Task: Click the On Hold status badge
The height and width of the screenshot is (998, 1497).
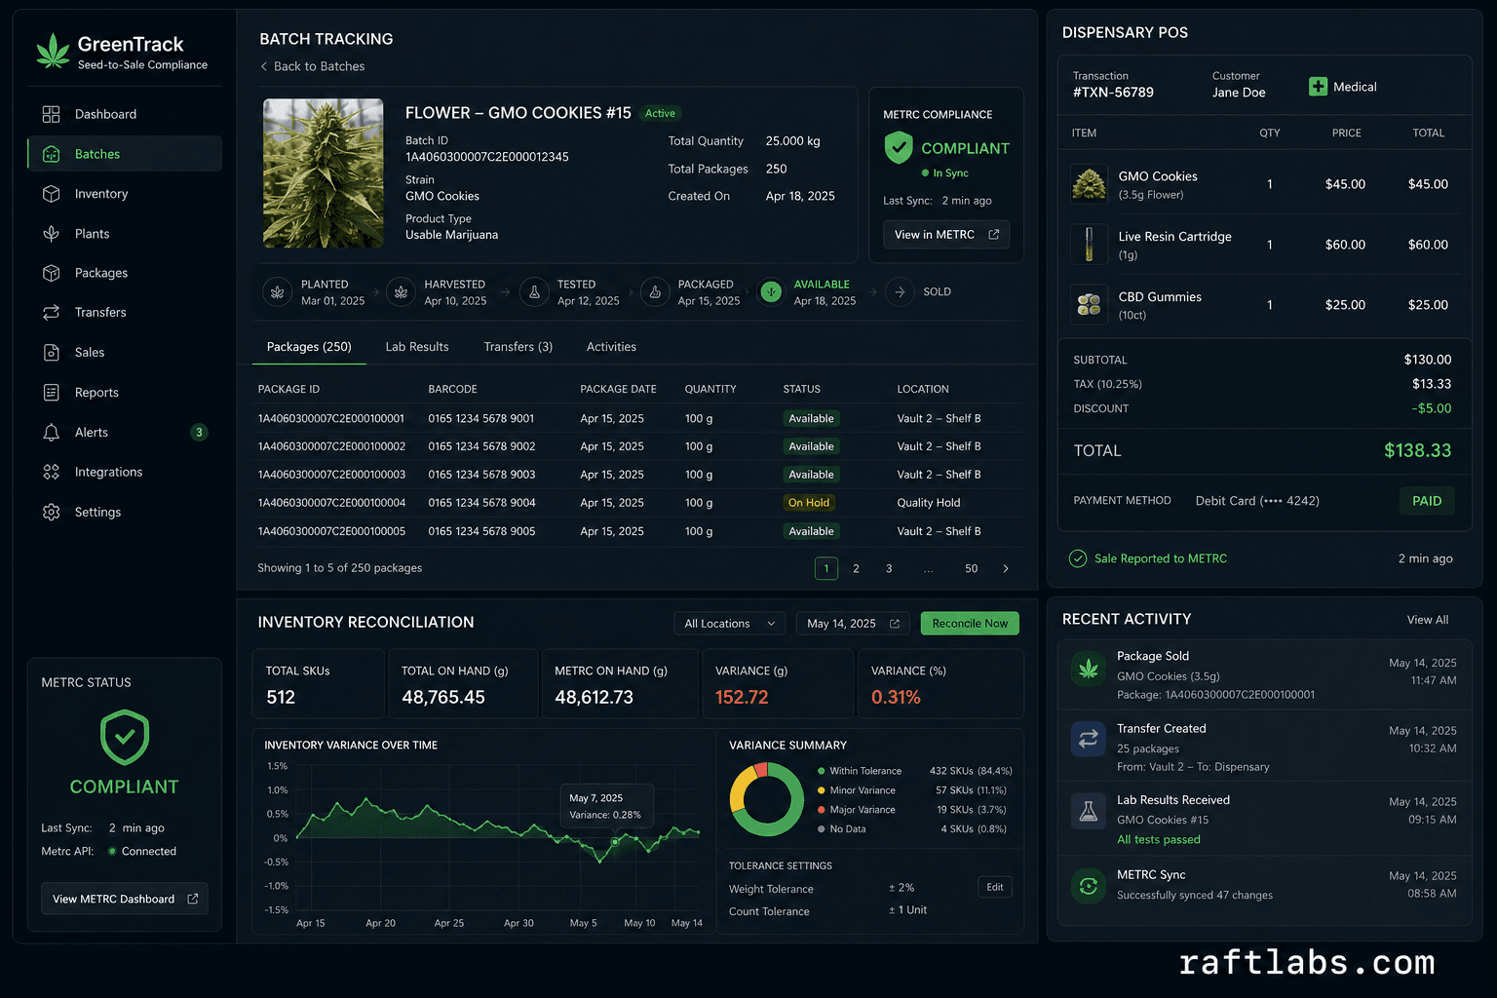Action: point(809,503)
